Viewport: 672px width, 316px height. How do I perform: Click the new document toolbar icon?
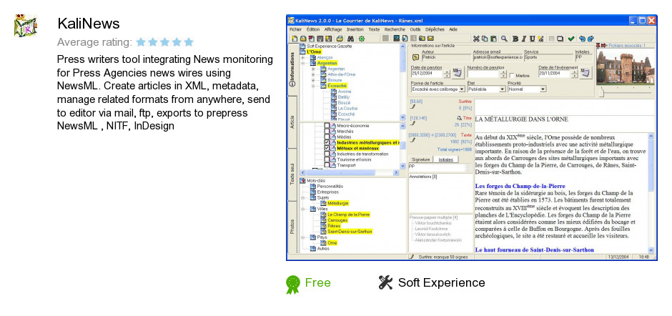[x=295, y=39]
